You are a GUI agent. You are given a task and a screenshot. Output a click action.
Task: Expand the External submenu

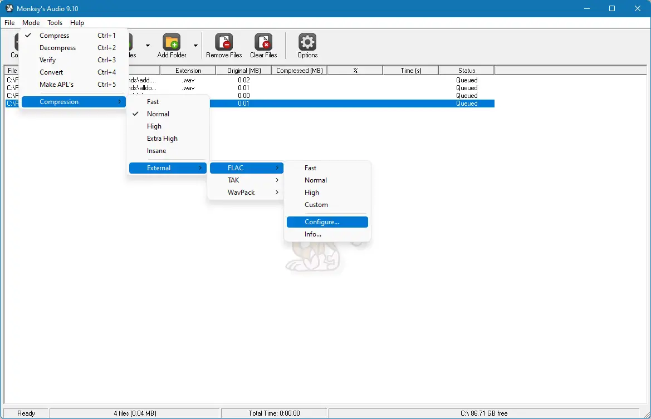coord(168,168)
